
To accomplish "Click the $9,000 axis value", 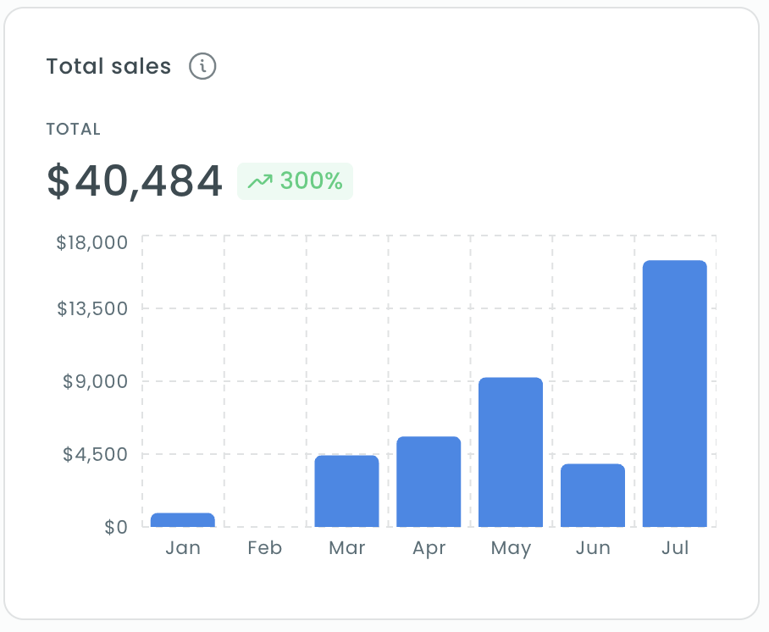I will 95,381.
